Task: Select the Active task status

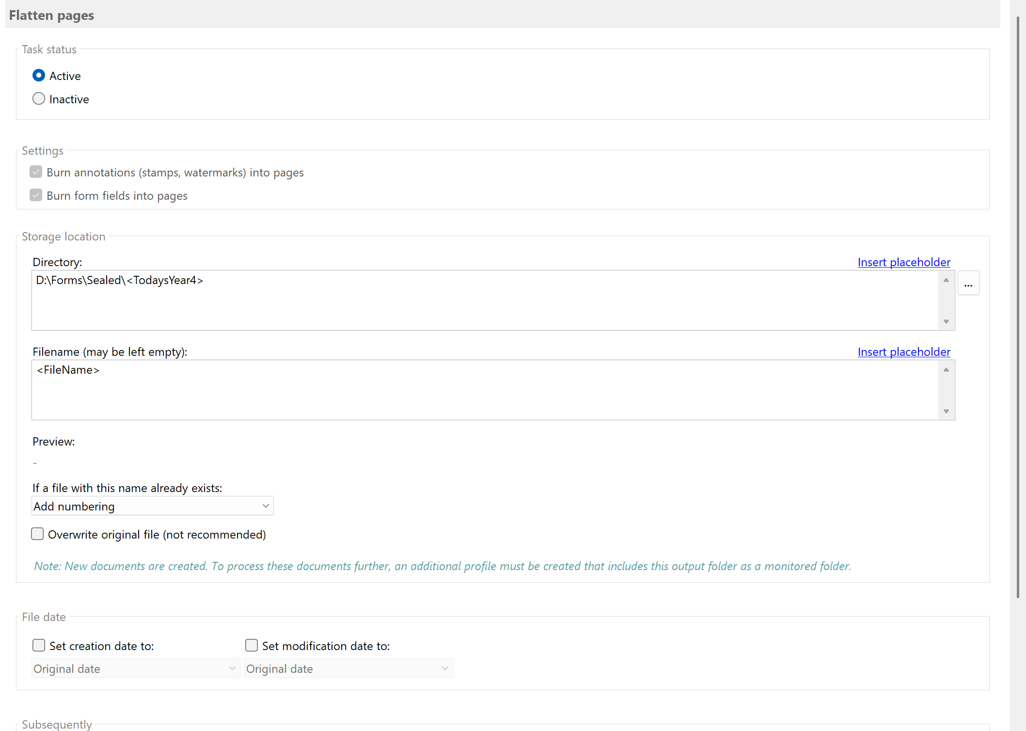Action: 39,75
